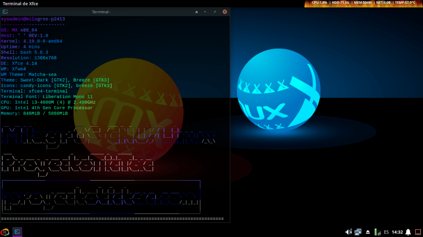Maximize the Terminal window
This screenshot has height=237, width=423.
(x=215, y=12)
